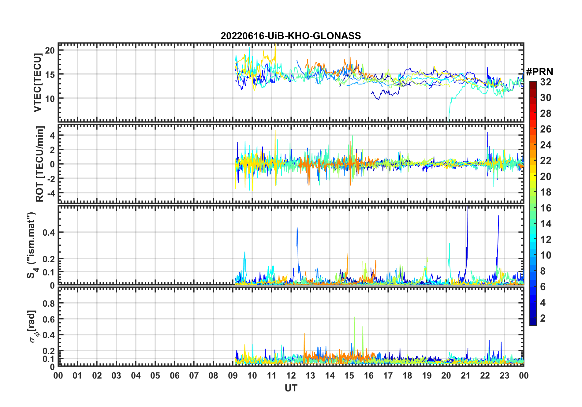The height and width of the screenshot is (407, 582).
Task: Click colorbar tick label 12
Action: coord(546,240)
